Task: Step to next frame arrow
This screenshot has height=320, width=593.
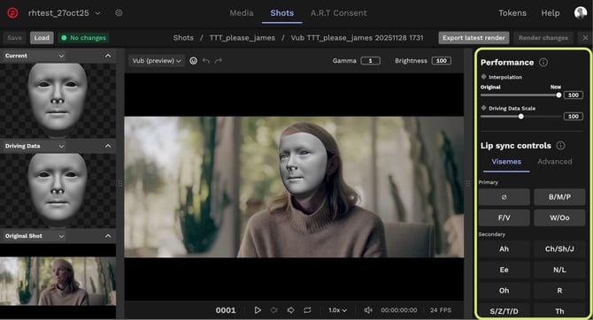Action: 290,310
